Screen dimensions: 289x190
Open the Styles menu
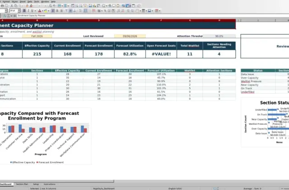click(14, 1)
